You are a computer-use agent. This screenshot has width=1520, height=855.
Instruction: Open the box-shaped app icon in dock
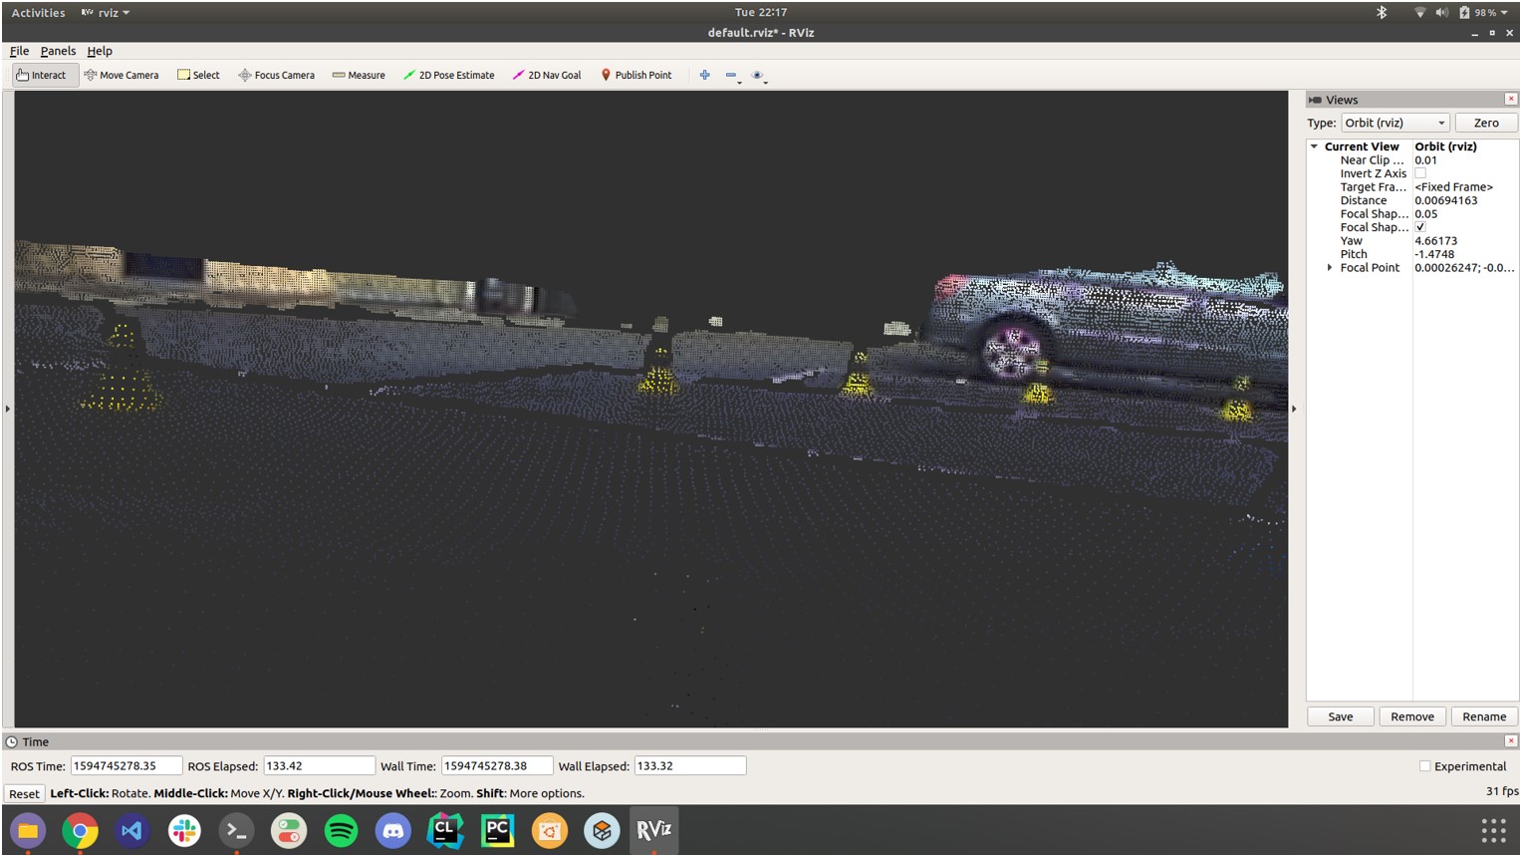pyautogui.click(x=602, y=830)
